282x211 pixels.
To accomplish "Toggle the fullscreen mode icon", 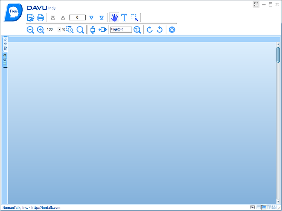I will click(256, 4).
